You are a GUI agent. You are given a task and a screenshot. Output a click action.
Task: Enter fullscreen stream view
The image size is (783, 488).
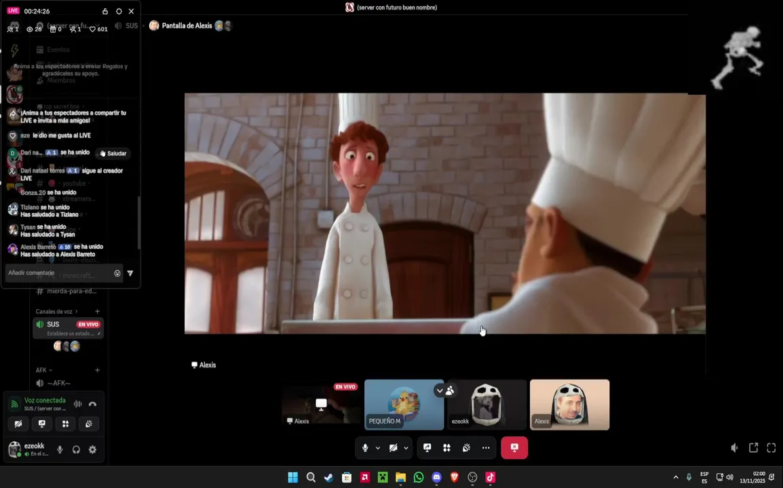(x=771, y=447)
